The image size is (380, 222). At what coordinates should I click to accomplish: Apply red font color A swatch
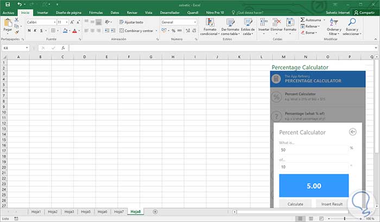[74, 30]
